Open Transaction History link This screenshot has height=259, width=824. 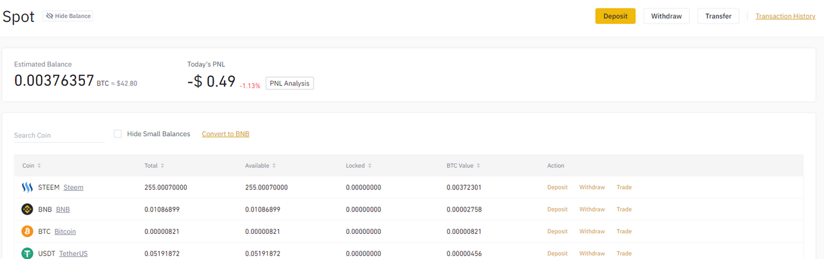click(785, 16)
